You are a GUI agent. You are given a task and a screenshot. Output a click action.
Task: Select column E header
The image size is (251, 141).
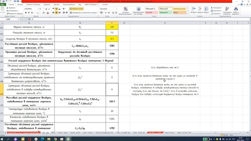point(165,23)
